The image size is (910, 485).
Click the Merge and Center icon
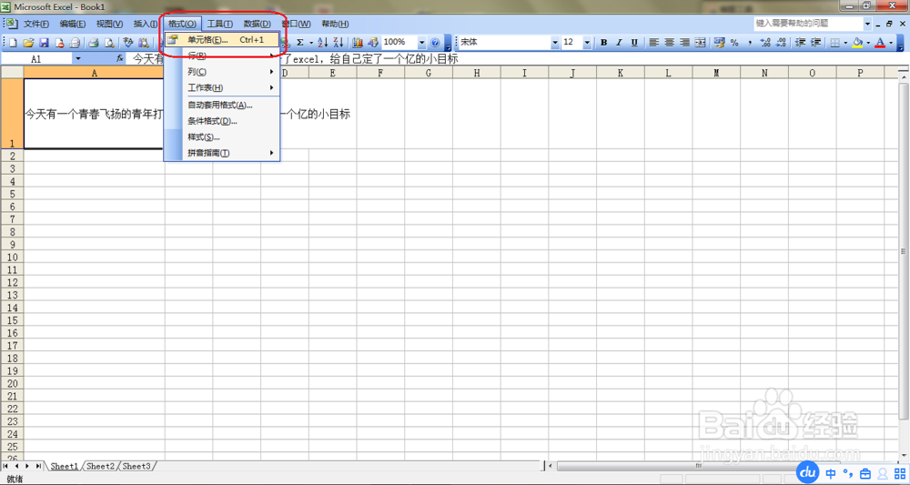pos(701,43)
